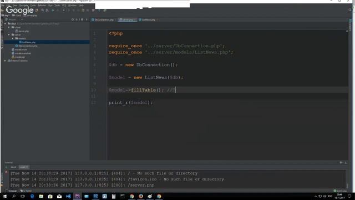Open the Event Log button

[x=340, y=191]
